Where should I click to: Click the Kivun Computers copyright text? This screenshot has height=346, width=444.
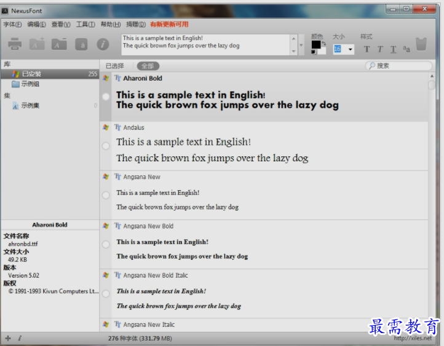(x=54, y=291)
